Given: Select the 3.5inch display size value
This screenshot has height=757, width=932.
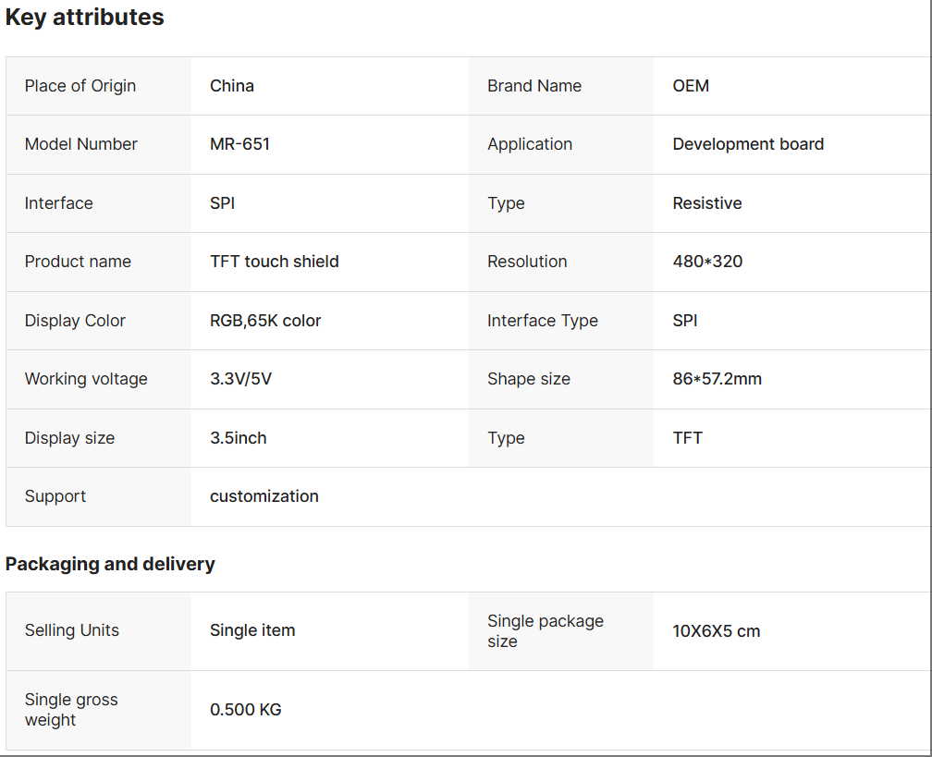Looking at the screenshot, I should tap(239, 438).
